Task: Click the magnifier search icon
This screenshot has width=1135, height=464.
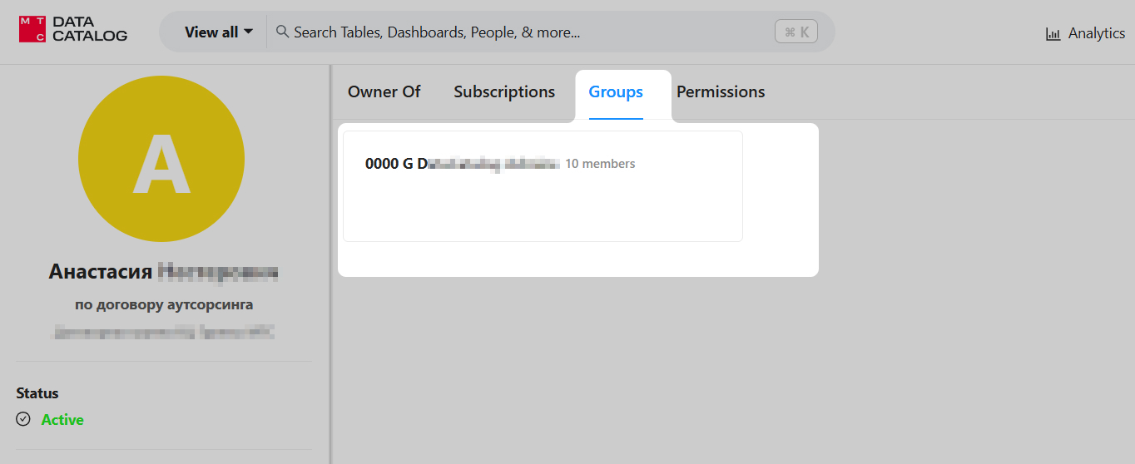Action: coord(282,32)
